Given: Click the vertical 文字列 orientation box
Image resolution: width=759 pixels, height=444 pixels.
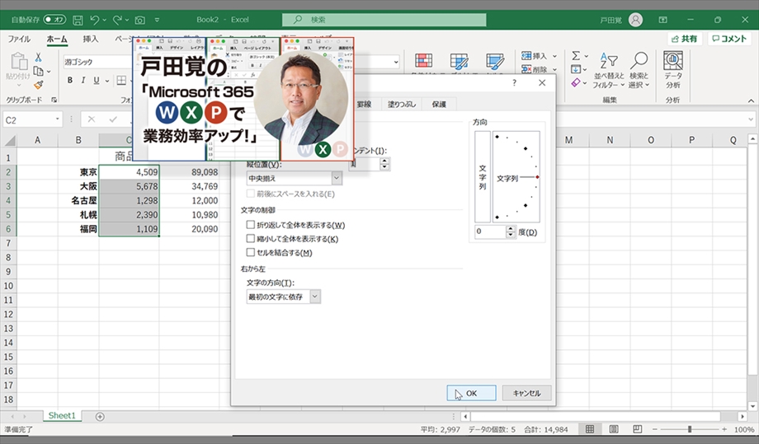Looking at the screenshot, I should [x=483, y=177].
